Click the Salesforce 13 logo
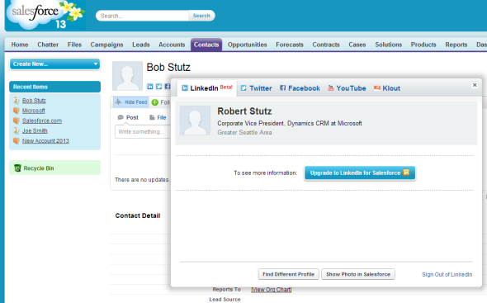 point(45,15)
